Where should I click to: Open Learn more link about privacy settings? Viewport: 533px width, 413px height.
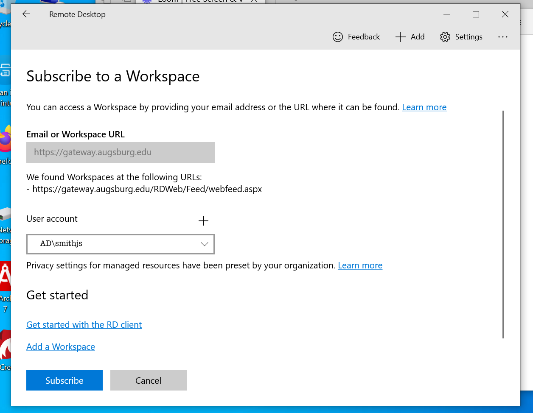point(360,265)
